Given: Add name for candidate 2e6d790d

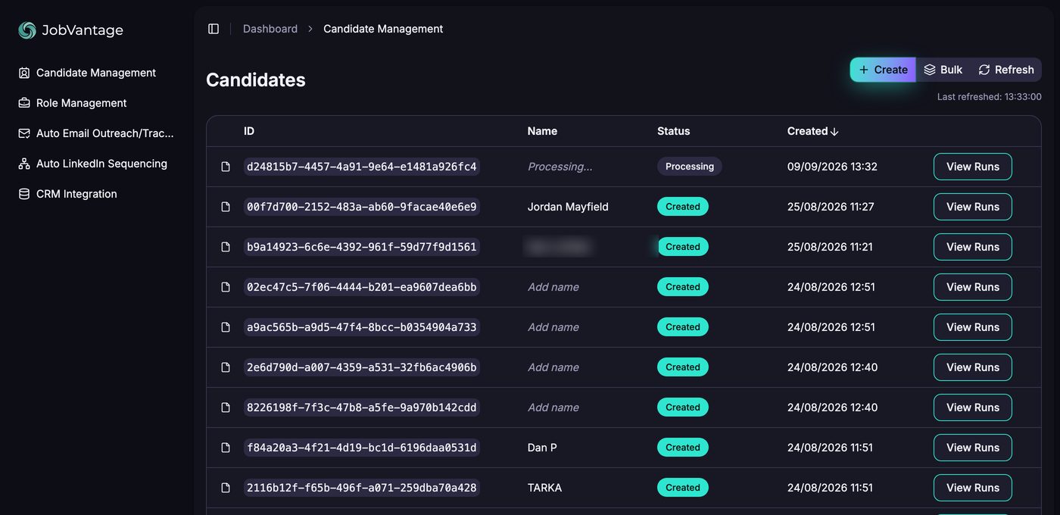Looking at the screenshot, I should (x=553, y=367).
